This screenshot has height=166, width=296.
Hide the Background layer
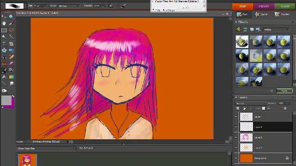point(236,158)
